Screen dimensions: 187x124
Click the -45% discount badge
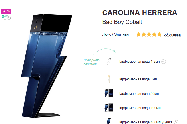(x=6, y=11)
